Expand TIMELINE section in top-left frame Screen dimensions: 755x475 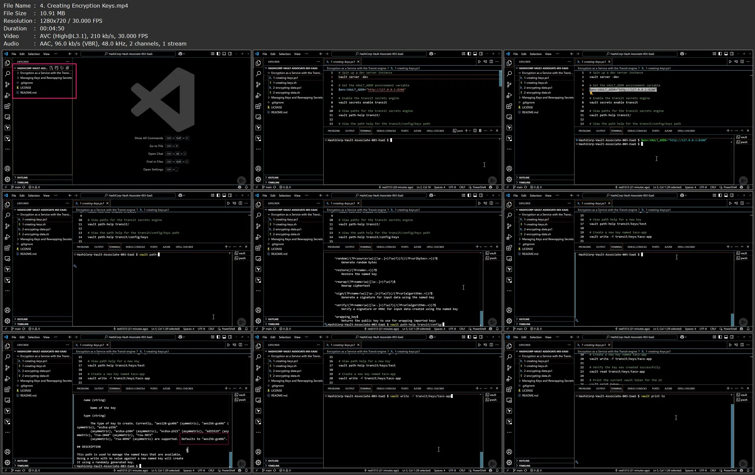coord(43,182)
